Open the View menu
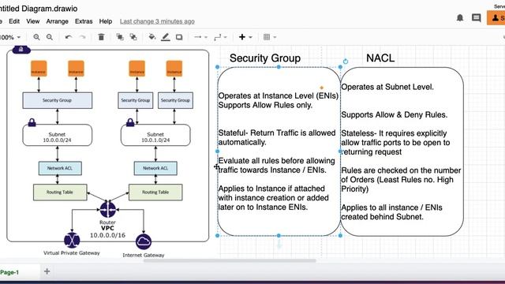The width and height of the screenshot is (505, 284). pos(33,21)
